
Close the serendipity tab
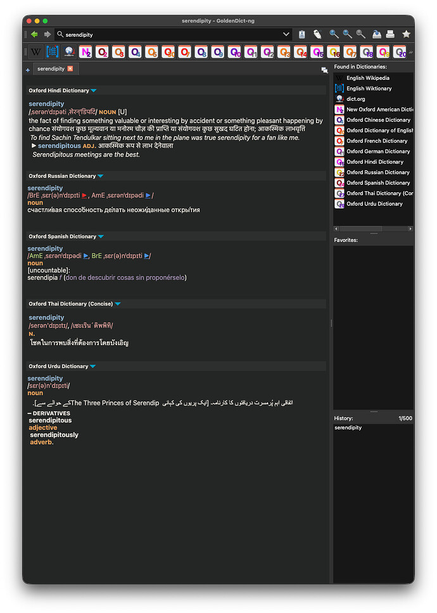click(70, 69)
